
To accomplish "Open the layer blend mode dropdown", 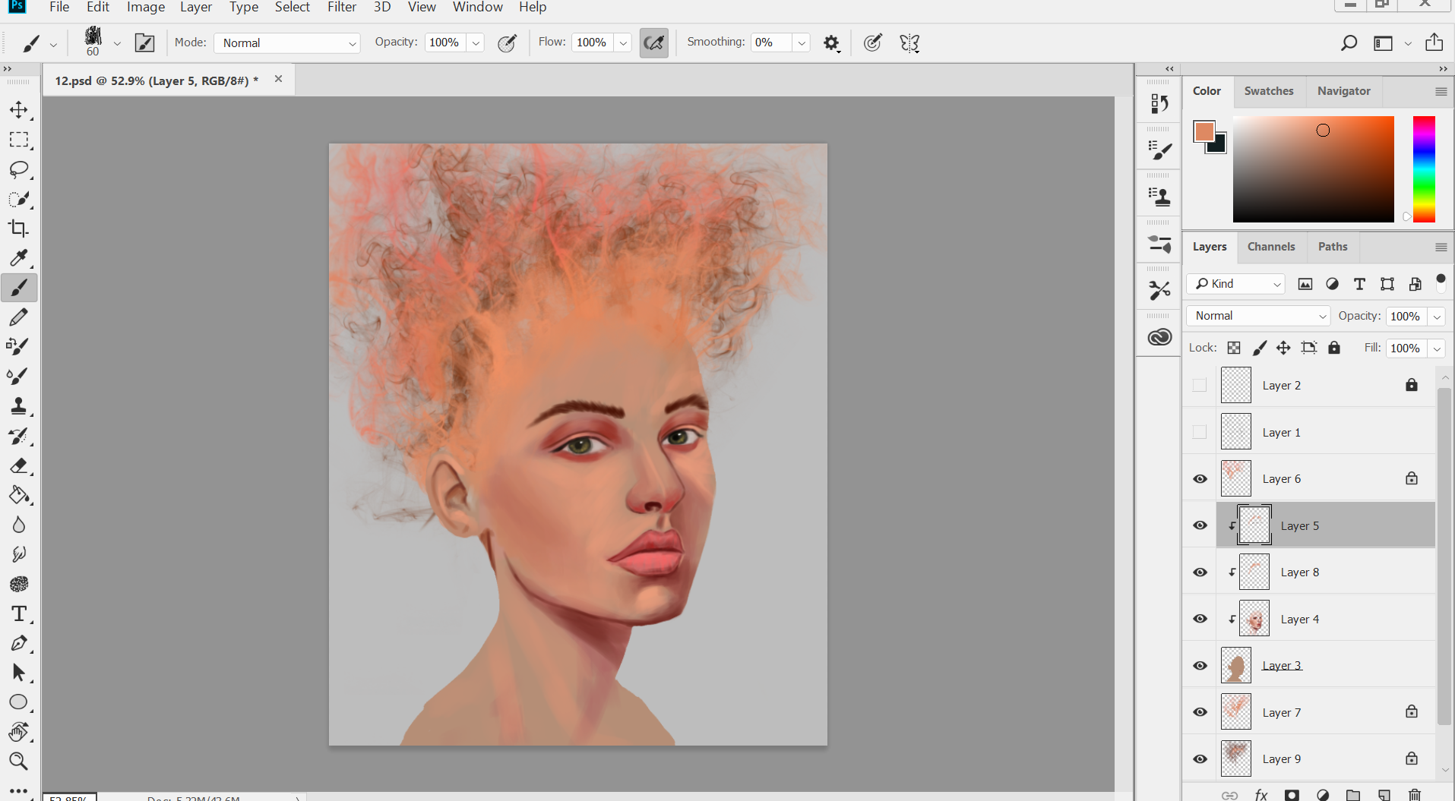I will pos(1258,316).
